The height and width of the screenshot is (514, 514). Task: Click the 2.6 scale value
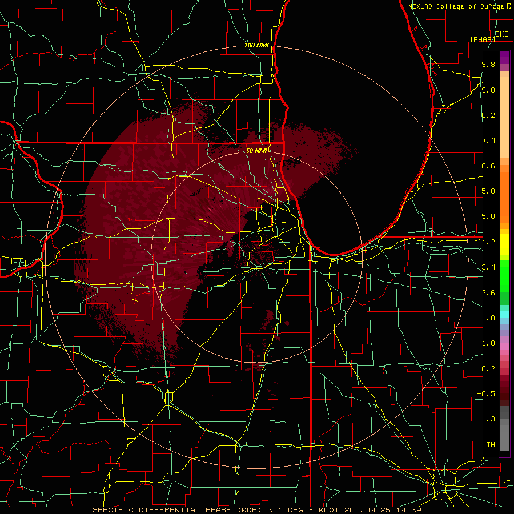488,293
